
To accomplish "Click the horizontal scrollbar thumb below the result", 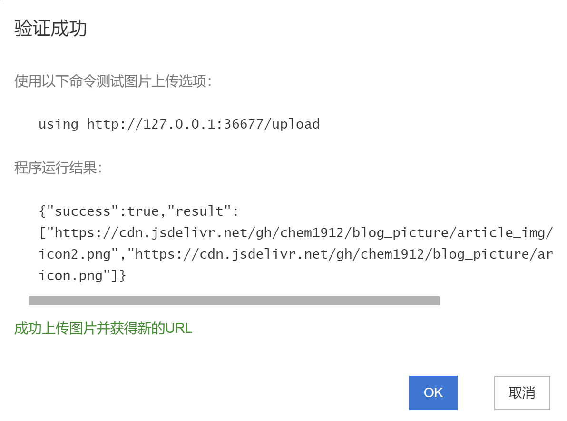I will pos(234,301).
